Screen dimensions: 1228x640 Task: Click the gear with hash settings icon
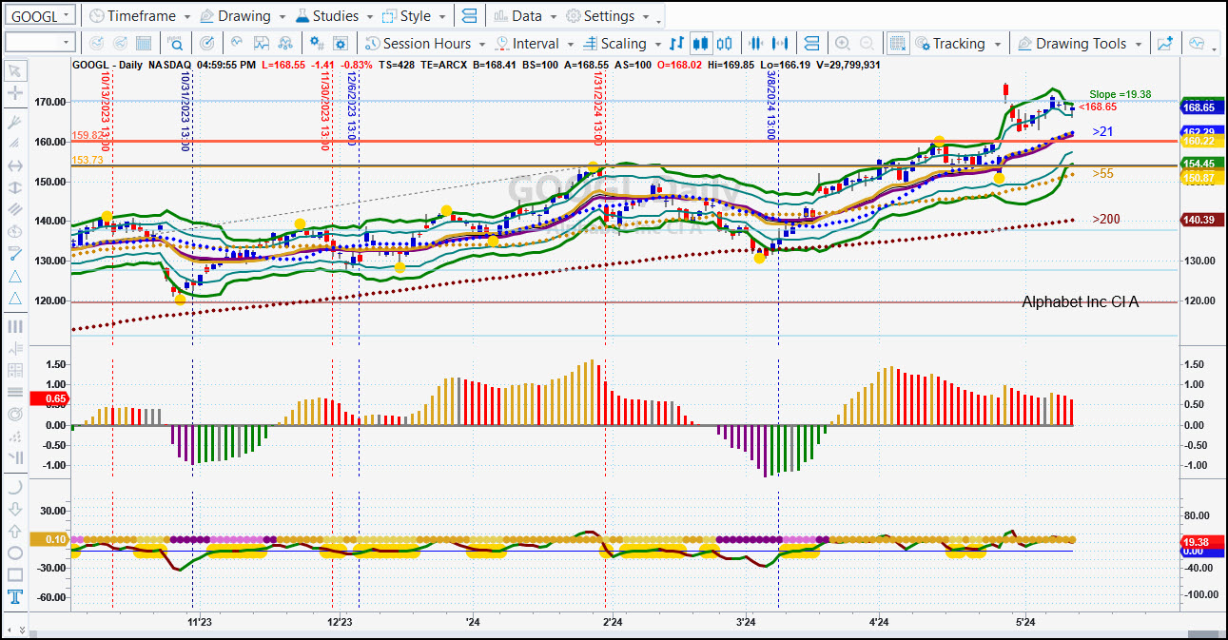click(x=317, y=44)
